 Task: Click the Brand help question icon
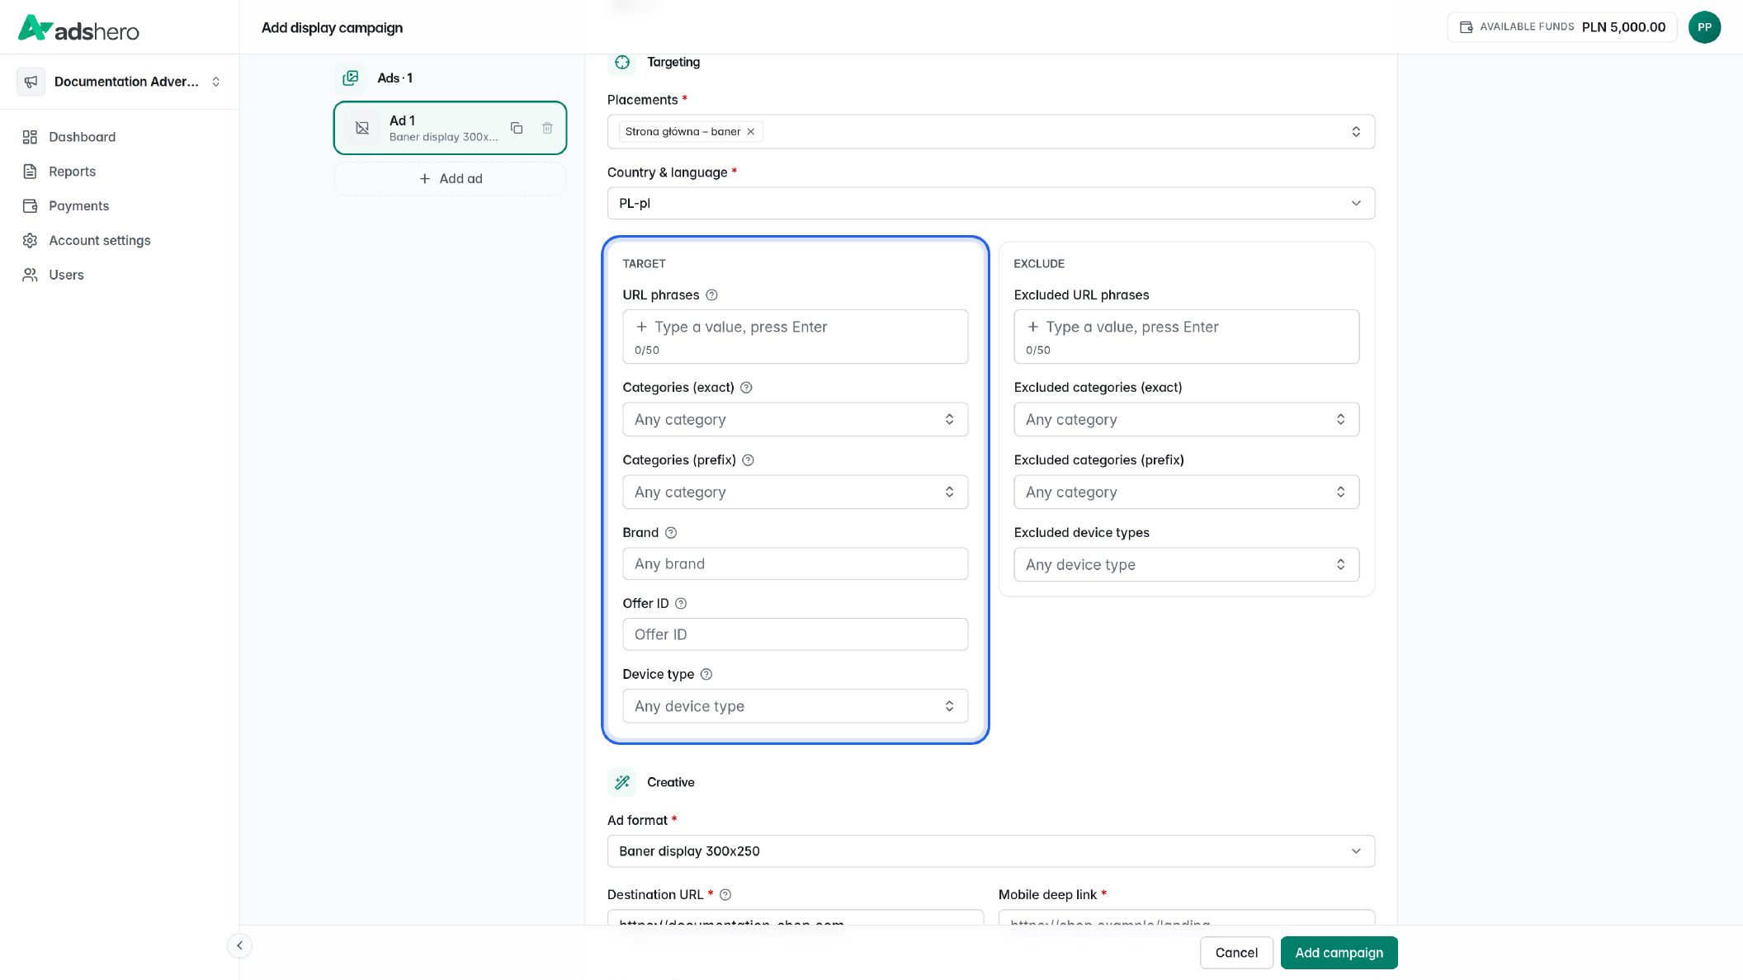tap(671, 533)
